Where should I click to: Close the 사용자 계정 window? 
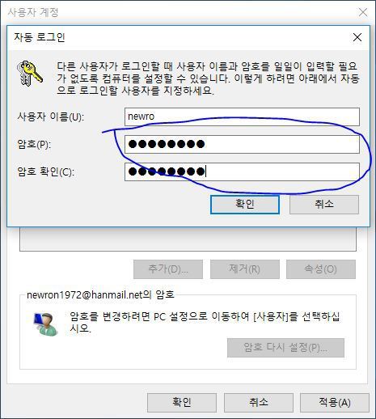(x=363, y=12)
